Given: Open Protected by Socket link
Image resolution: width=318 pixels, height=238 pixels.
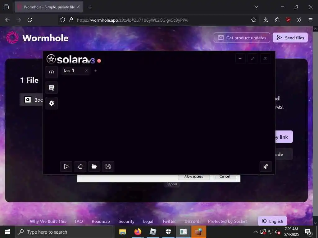Looking at the screenshot, I should 227,221.
